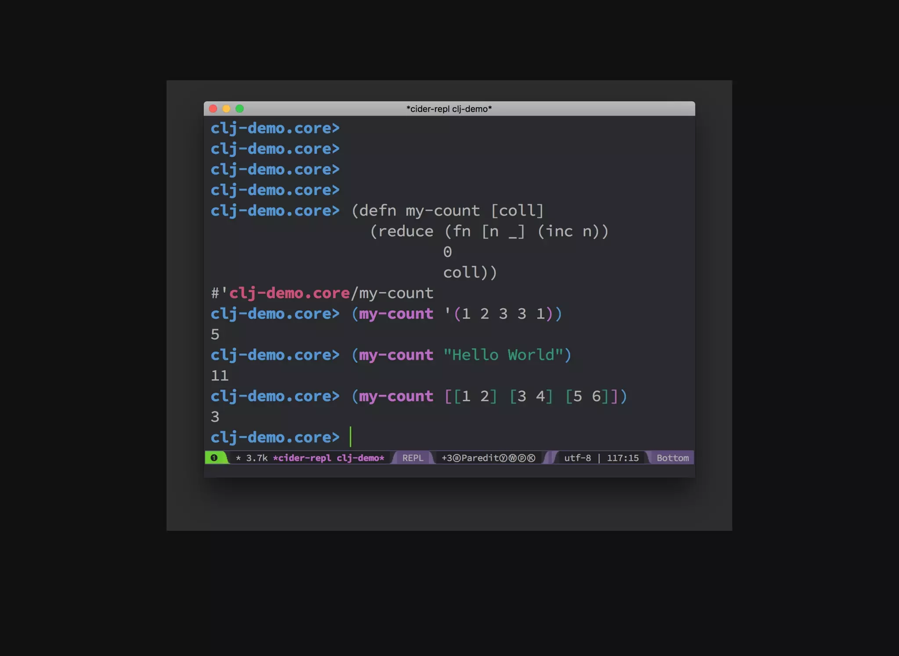Click the yellow minimize window button

227,108
